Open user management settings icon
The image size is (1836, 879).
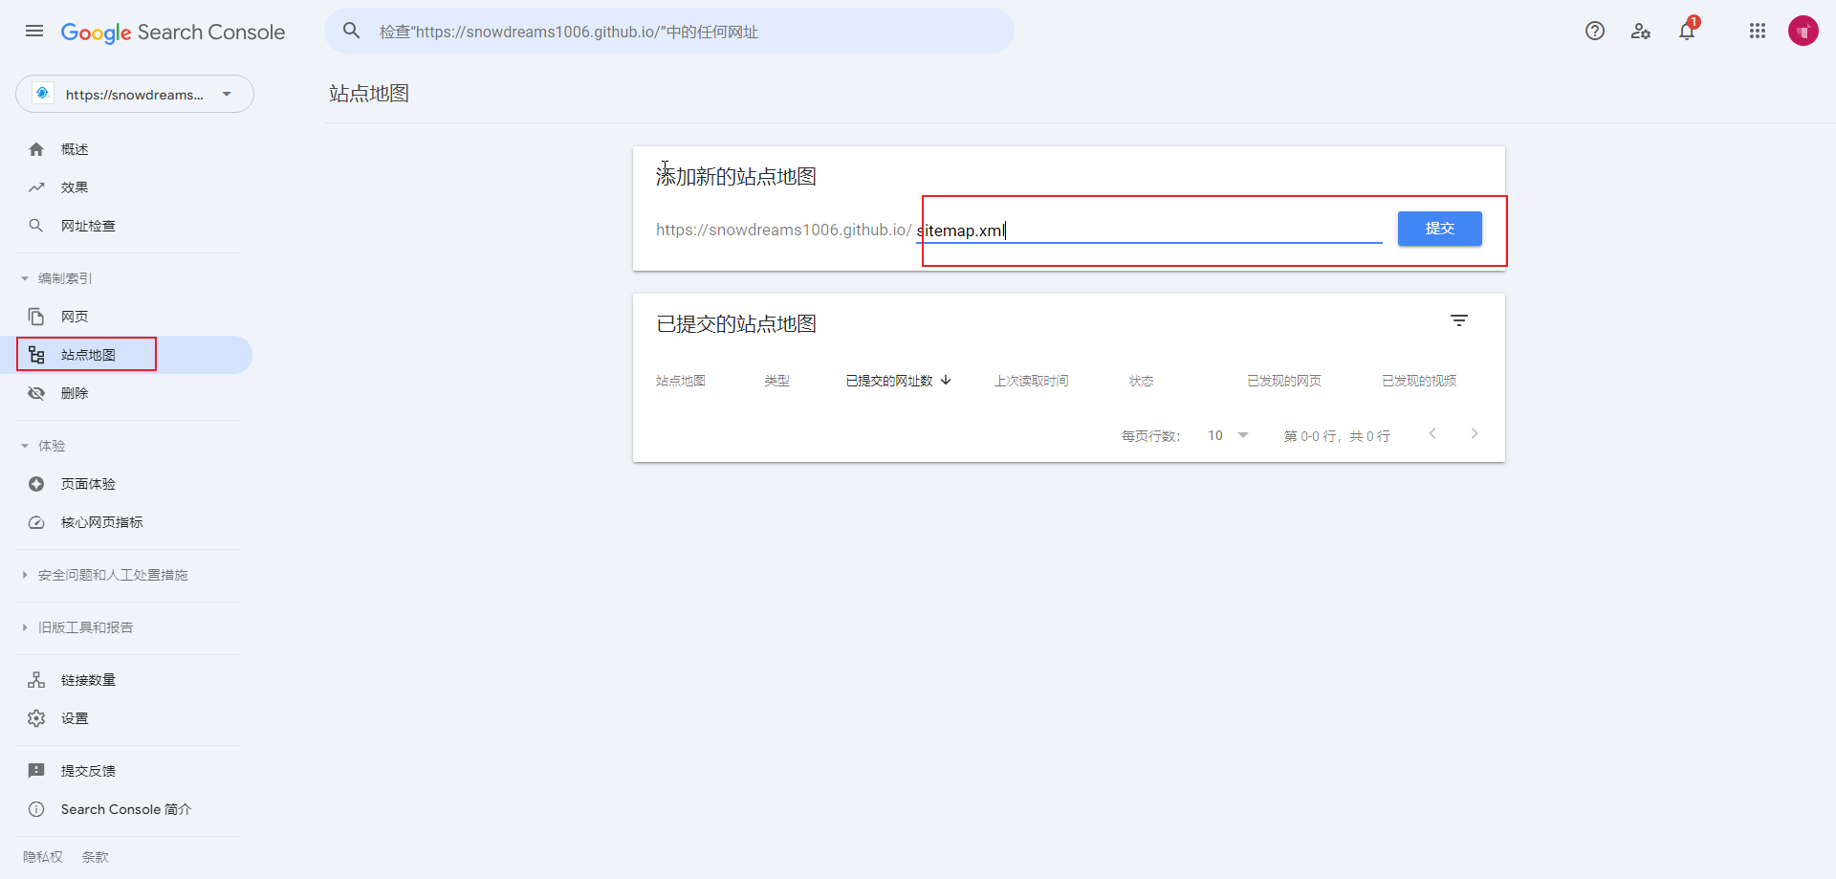(1641, 31)
